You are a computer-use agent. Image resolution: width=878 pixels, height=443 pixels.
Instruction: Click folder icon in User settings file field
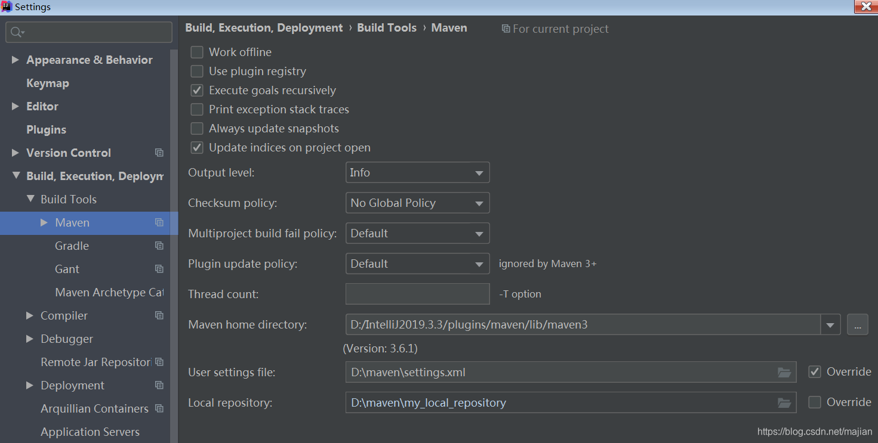(784, 373)
